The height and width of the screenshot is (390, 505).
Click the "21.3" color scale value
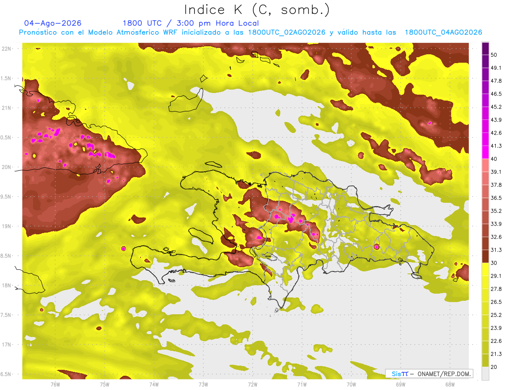click(496, 354)
